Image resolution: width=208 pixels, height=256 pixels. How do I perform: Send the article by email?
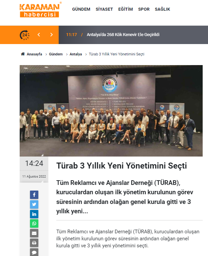pos(34,233)
